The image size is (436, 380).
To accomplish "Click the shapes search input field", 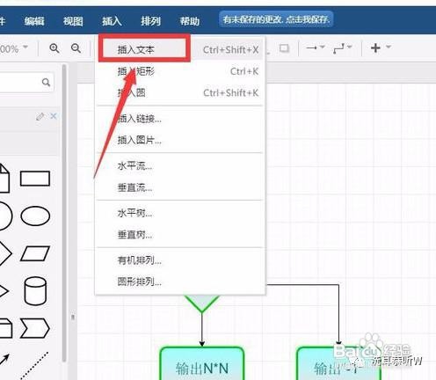I will pos(26,83).
